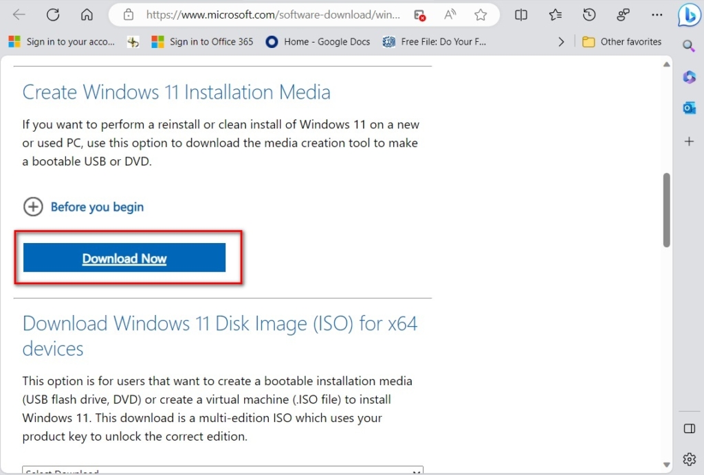704x475 pixels.
Task: Open Bing Chat from the Discover icon
Action: tap(689, 15)
